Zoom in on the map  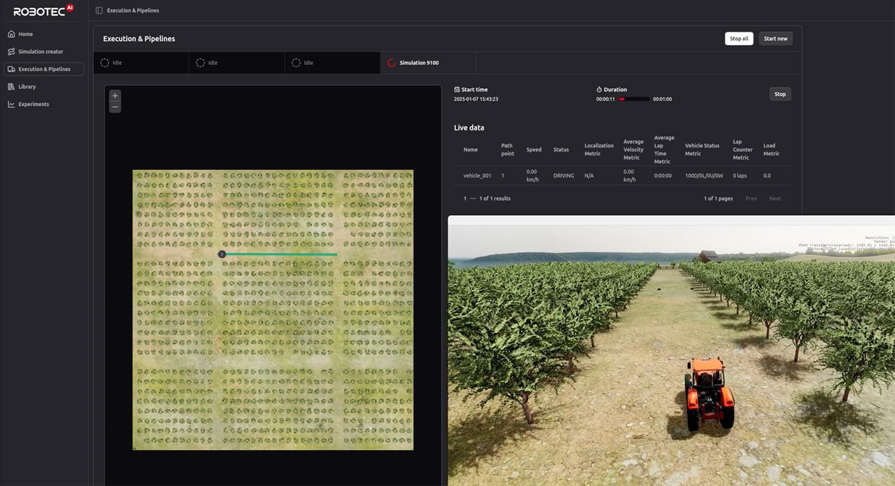(115, 96)
